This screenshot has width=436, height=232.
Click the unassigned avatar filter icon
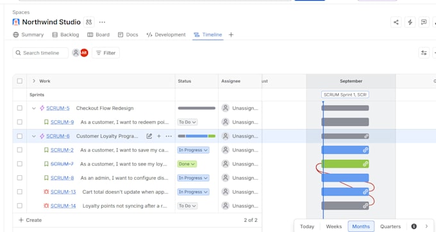[x=76, y=52]
